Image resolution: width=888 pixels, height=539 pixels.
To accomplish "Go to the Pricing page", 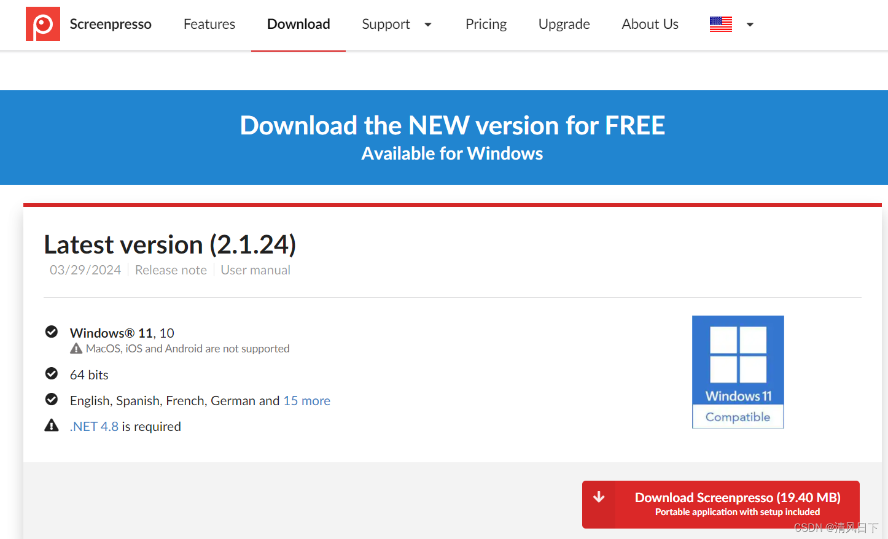I will [486, 24].
